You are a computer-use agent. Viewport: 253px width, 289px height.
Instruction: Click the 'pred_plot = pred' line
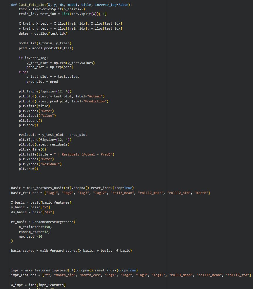coord(42,82)
